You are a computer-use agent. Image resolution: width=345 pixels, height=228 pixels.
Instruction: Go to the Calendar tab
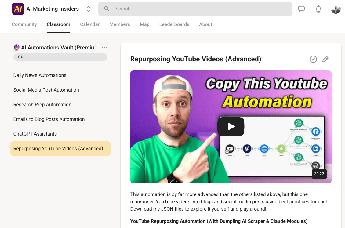coord(90,24)
